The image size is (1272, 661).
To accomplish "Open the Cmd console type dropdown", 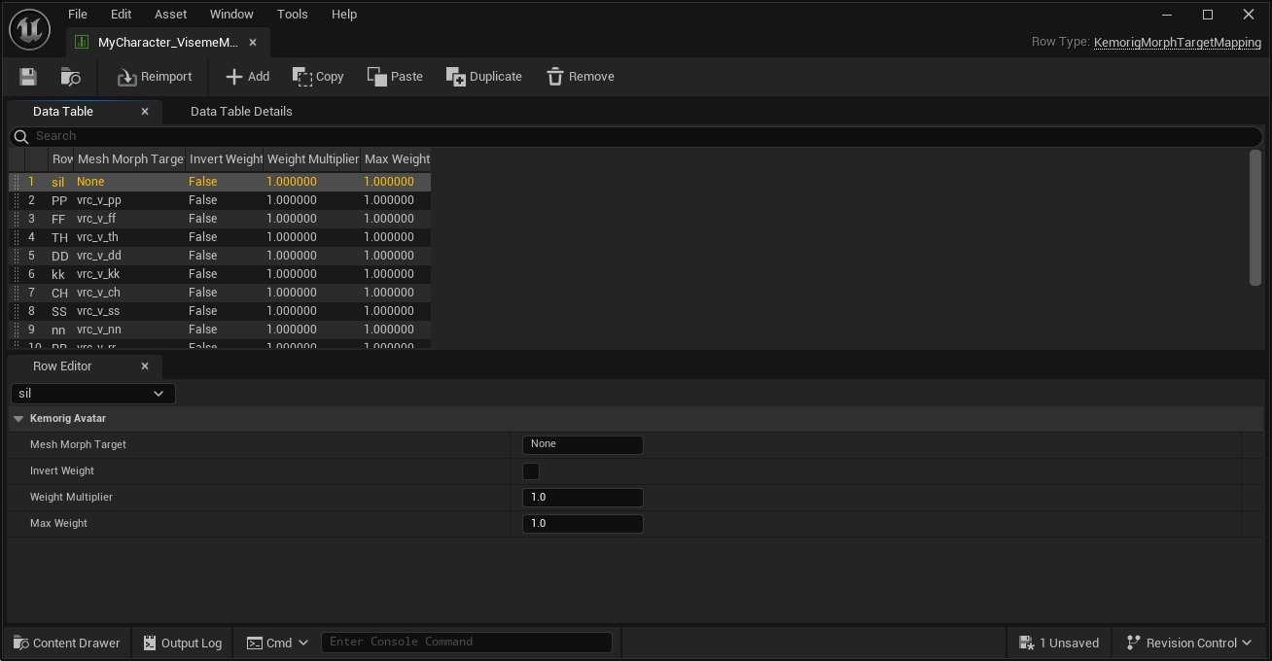I will click(277, 643).
